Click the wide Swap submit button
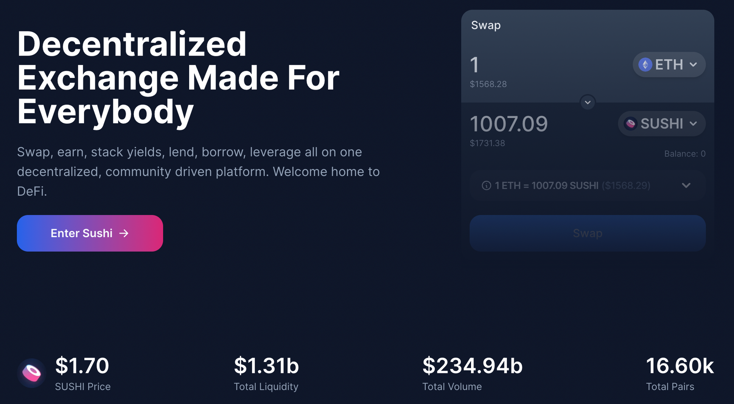Viewport: 734px width, 404px height. (x=587, y=233)
